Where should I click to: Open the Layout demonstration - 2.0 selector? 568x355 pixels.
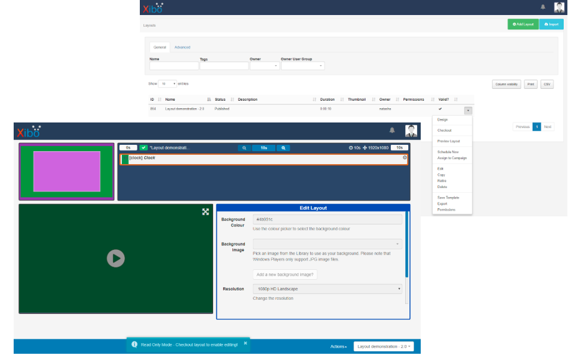click(x=383, y=347)
